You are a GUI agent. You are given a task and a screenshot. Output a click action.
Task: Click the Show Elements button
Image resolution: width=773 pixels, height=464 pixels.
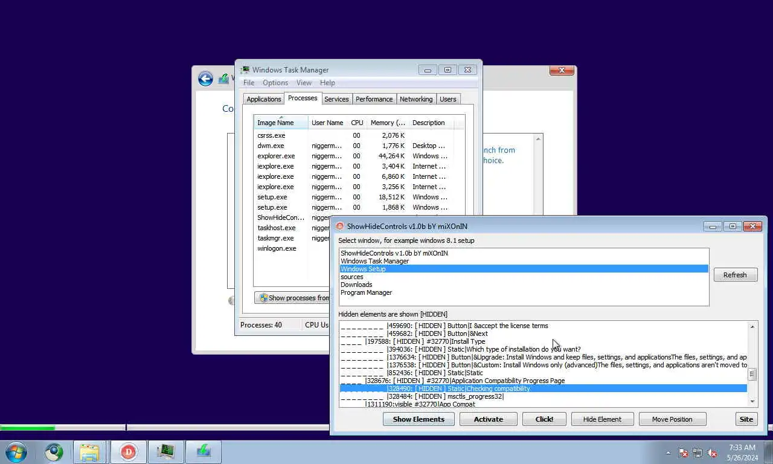pos(419,419)
